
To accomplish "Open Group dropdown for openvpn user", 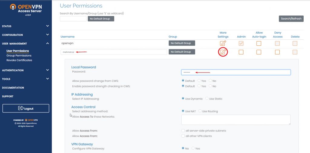I will point(182,43).
